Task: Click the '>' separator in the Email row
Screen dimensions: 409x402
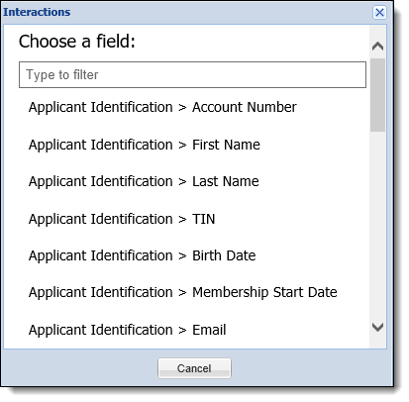Action: coord(182,331)
